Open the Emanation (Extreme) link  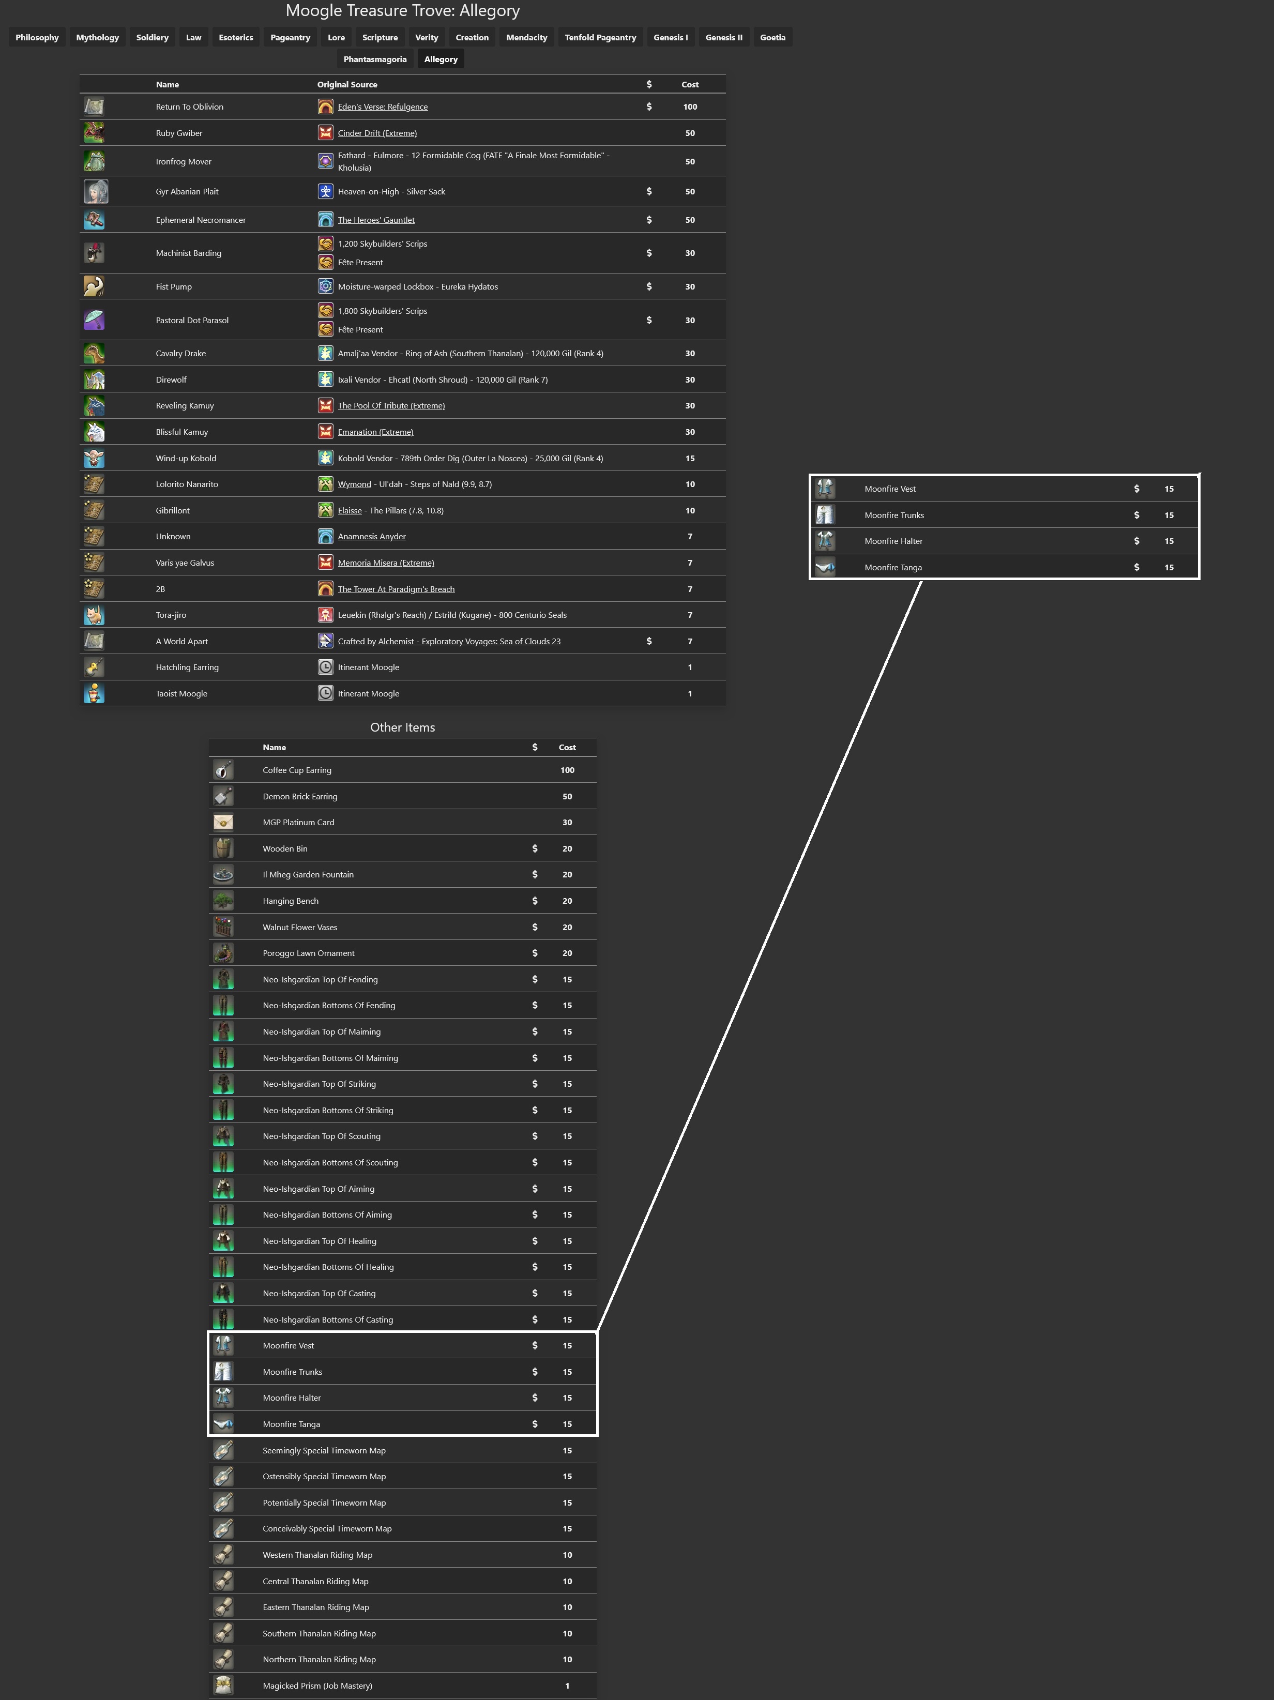375,432
